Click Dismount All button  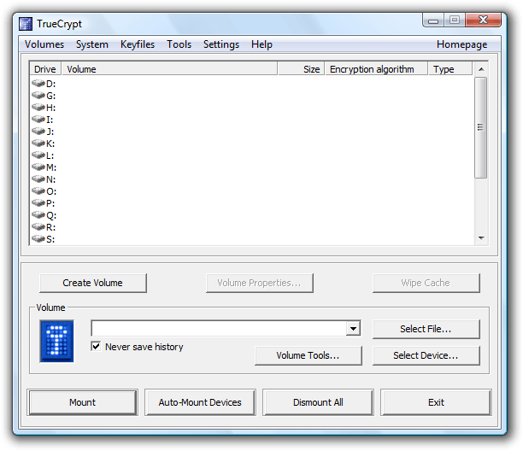click(318, 402)
